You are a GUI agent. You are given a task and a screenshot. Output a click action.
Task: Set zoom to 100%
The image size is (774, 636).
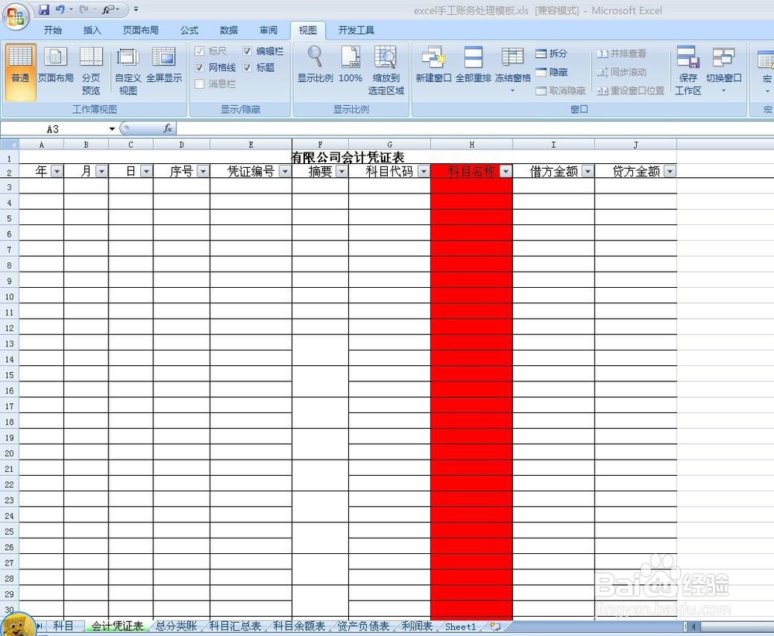(x=351, y=65)
